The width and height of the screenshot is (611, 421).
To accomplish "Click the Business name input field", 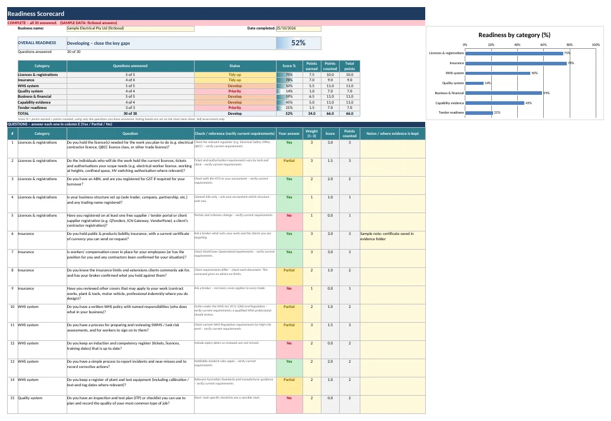I will click(x=130, y=28).
